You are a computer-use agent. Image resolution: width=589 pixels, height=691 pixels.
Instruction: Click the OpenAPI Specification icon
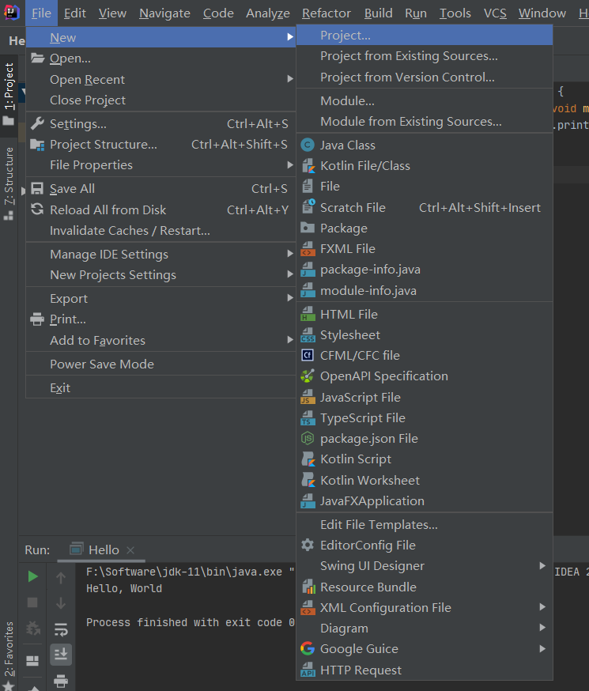click(x=308, y=376)
